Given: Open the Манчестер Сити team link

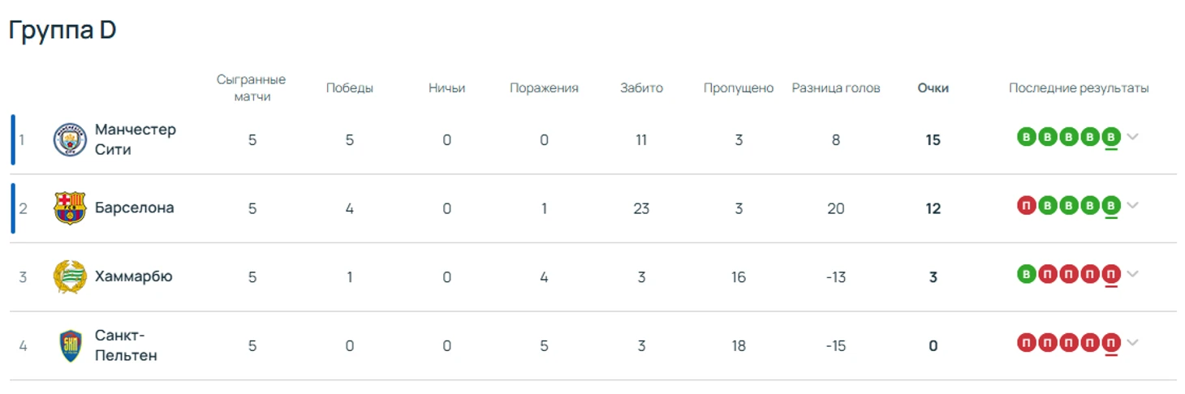Looking at the screenshot, I should (x=136, y=139).
